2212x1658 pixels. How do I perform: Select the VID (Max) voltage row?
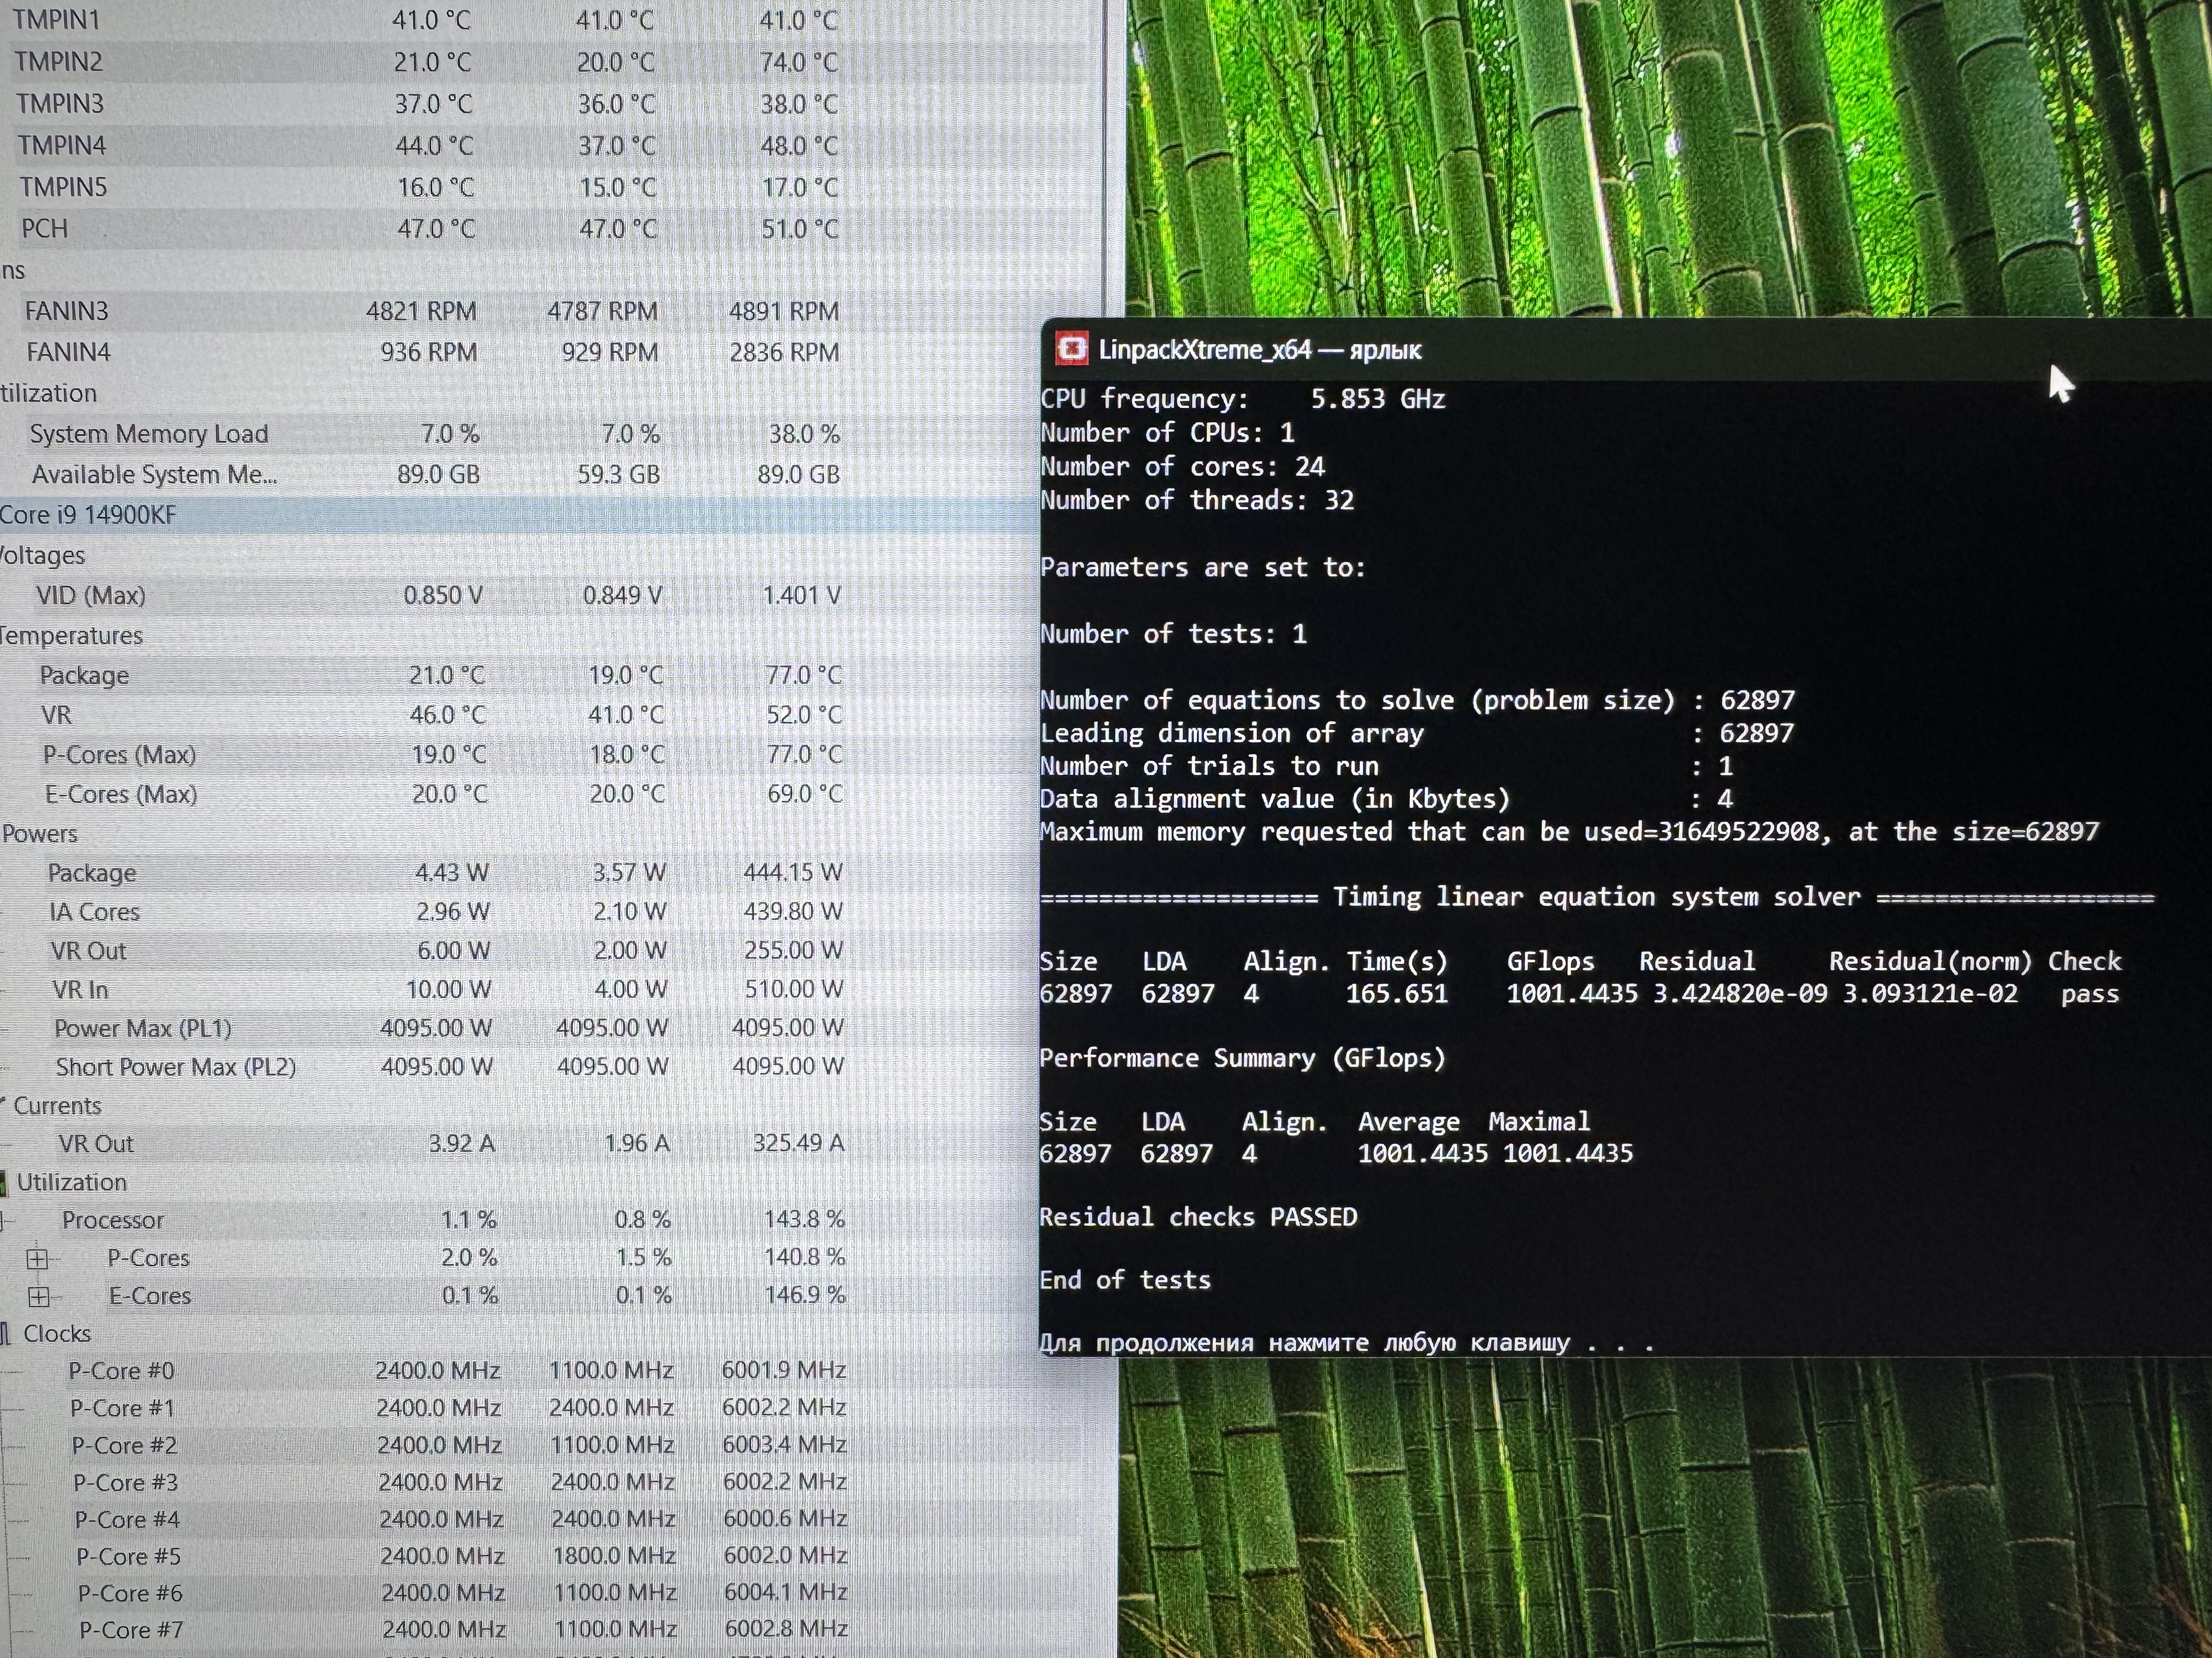point(91,595)
